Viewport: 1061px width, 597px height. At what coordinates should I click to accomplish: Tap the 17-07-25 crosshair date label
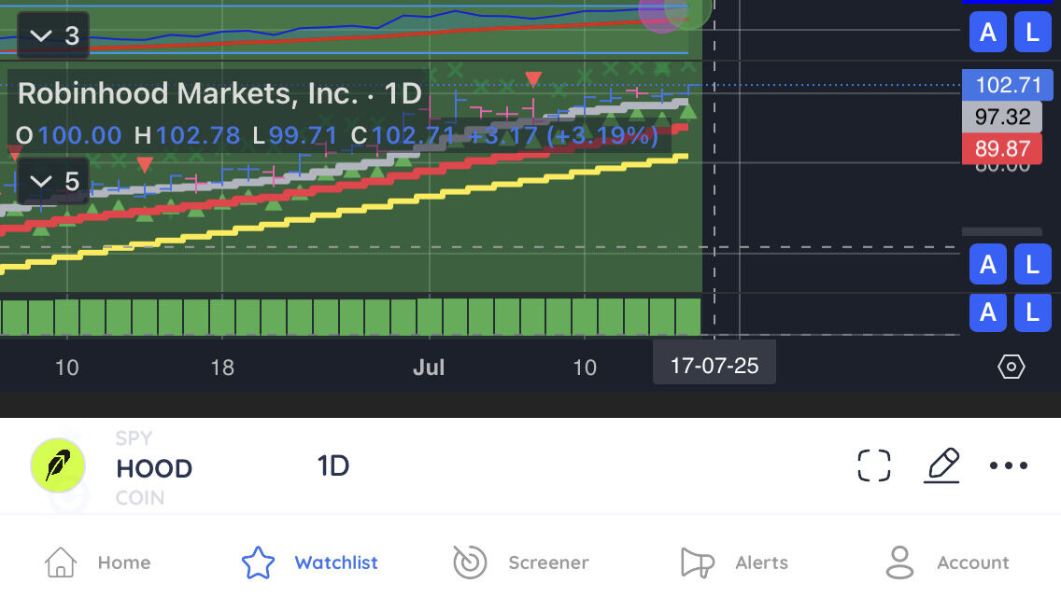tap(714, 366)
